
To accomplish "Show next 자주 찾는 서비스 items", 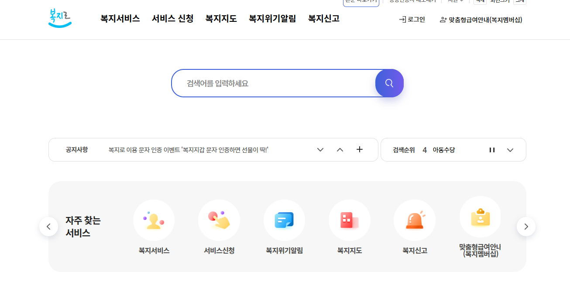I will tap(526, 227).
